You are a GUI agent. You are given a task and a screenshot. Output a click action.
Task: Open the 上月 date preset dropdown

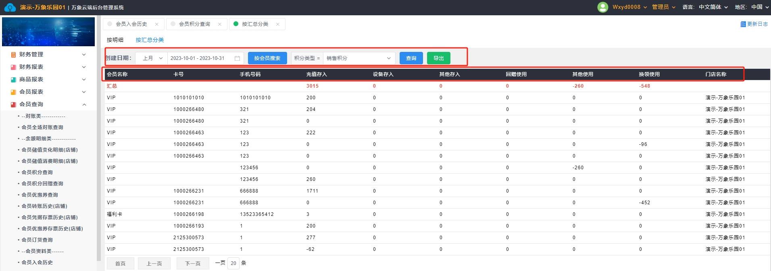tap(151, 58)
